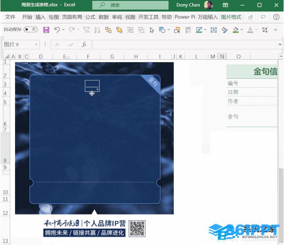Click the QR code image on poster

point(137,228)
